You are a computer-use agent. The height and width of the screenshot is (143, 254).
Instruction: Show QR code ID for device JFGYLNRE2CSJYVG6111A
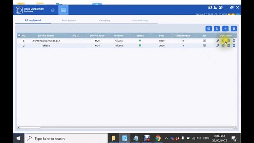click(x=204, y=41)
